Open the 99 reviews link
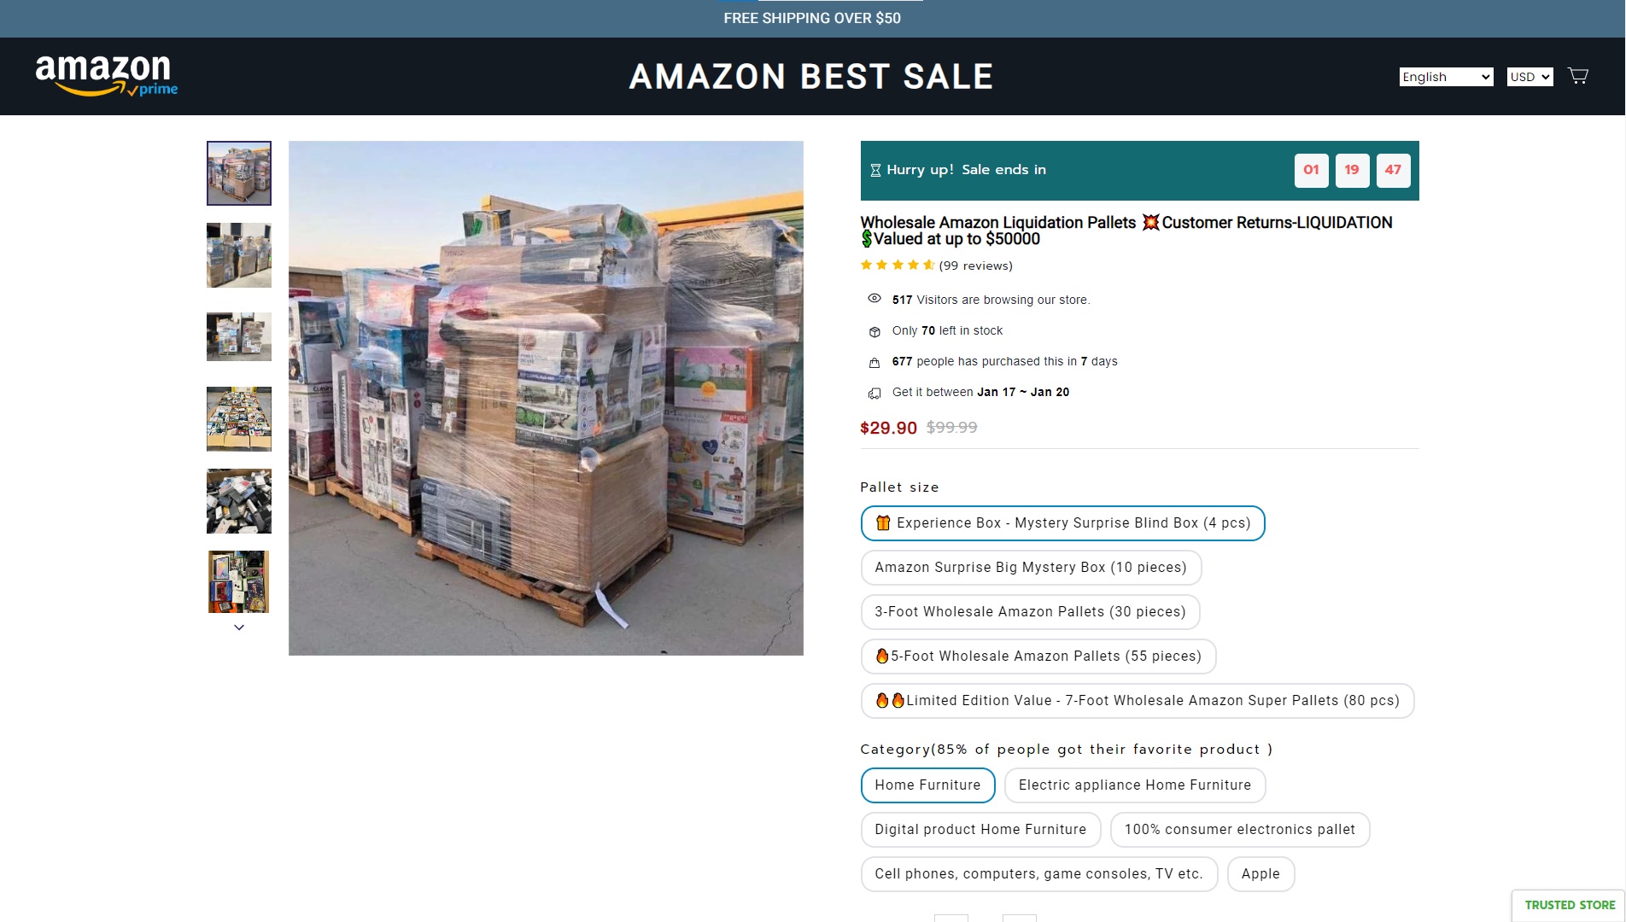Screen dimensions: 1626x922 coord(975,266)
